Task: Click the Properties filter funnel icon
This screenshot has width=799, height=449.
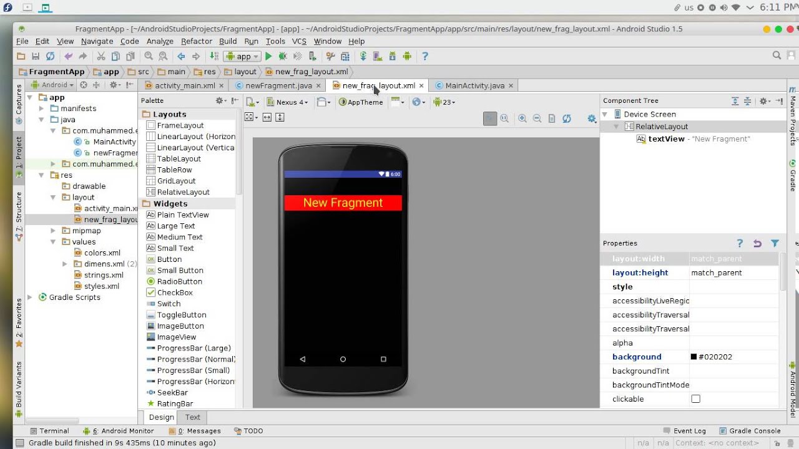Action: click(775, 243)
